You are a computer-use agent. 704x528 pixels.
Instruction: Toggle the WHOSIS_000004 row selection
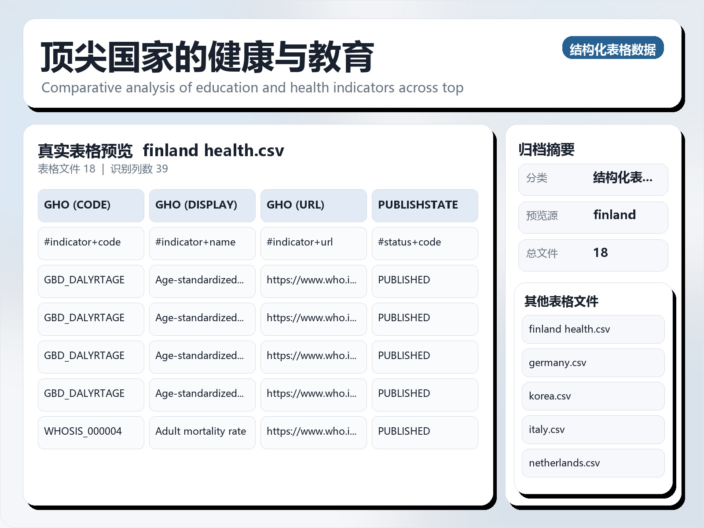pos(91,432)
